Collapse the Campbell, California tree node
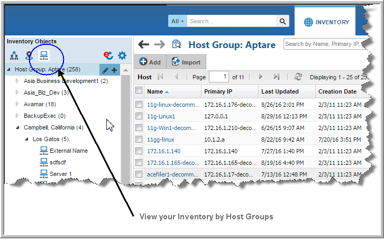This screenshot has height=241, width=384. (17, 127)
